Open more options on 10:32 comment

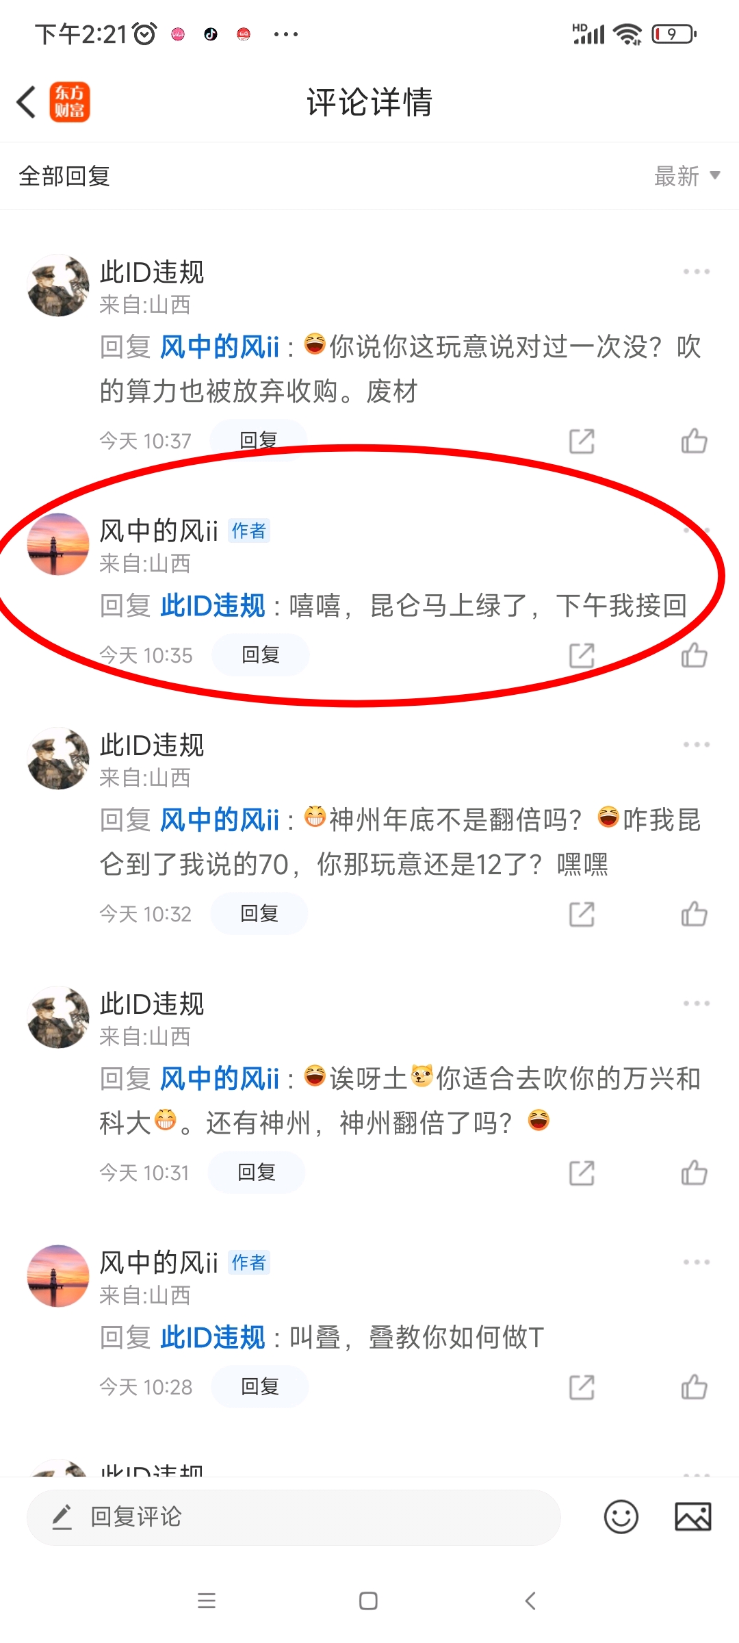(x=697, y=745)
